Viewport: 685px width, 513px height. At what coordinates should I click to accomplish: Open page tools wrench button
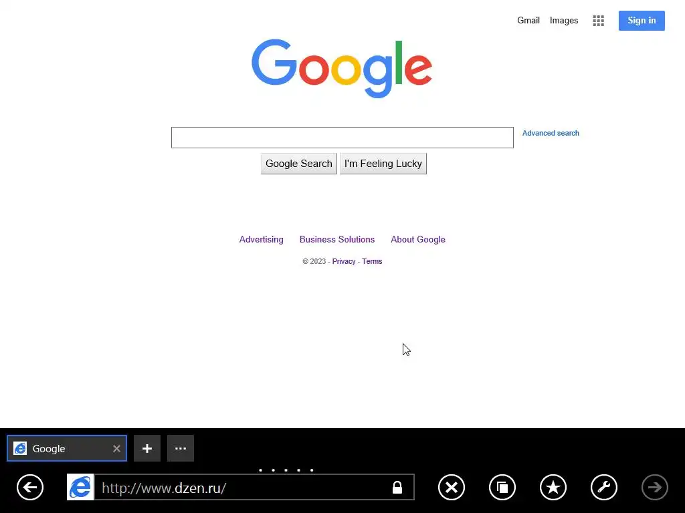(604, 487)
